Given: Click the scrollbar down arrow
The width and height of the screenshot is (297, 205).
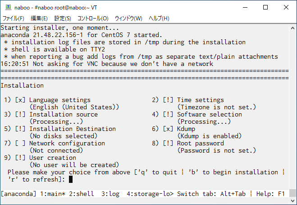Looking at the screenshot, I should tap(292, 200).
